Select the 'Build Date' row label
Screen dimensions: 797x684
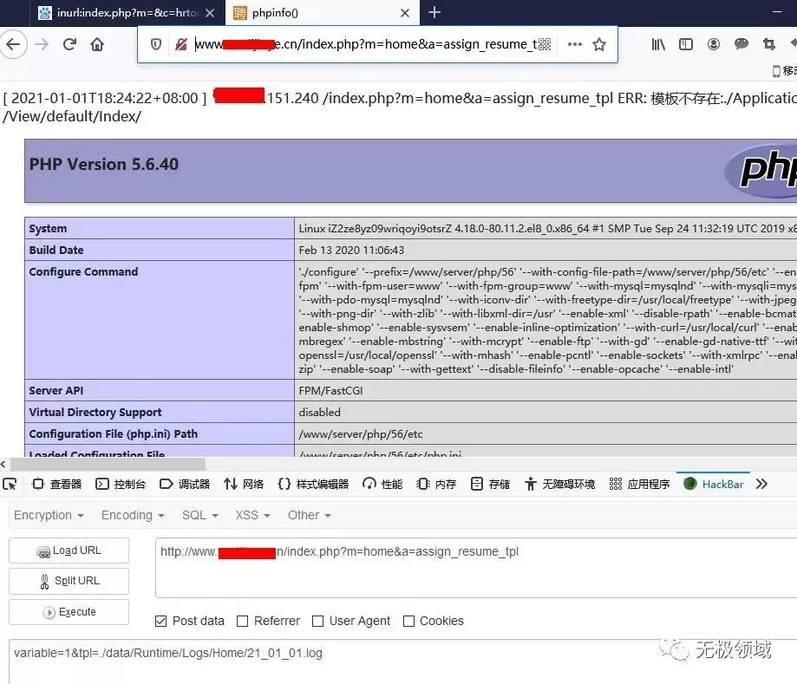click(x=56, y=250)
